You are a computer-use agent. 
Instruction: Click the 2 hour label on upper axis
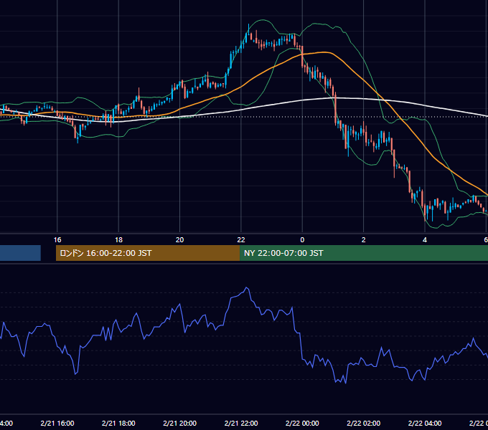coord(364,240)
